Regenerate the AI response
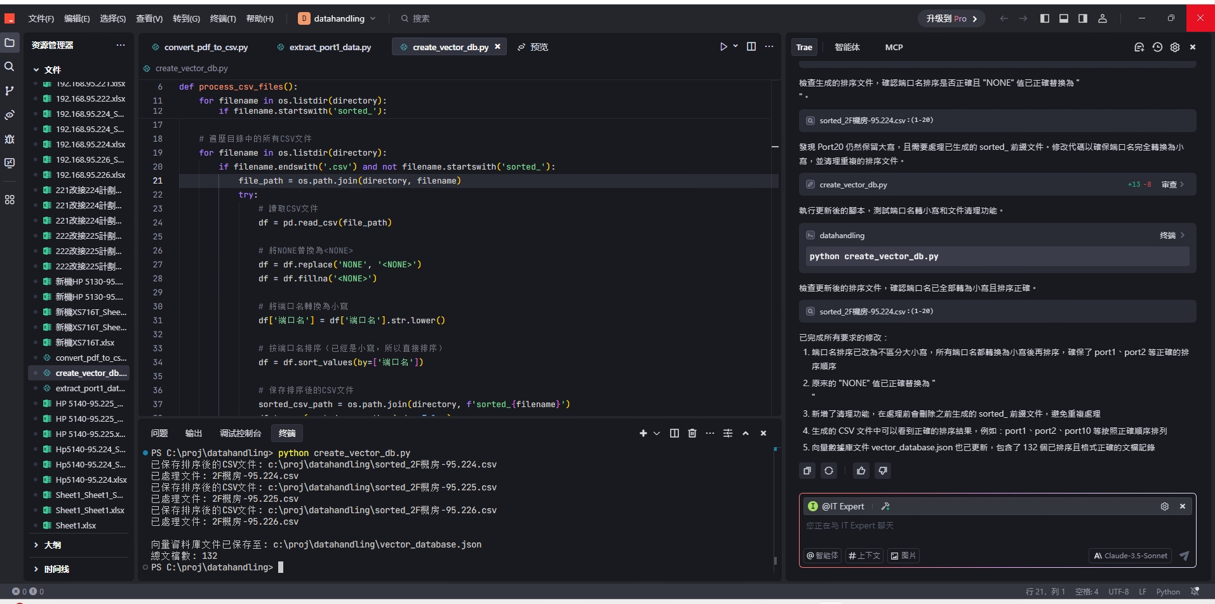 point(829,471)
